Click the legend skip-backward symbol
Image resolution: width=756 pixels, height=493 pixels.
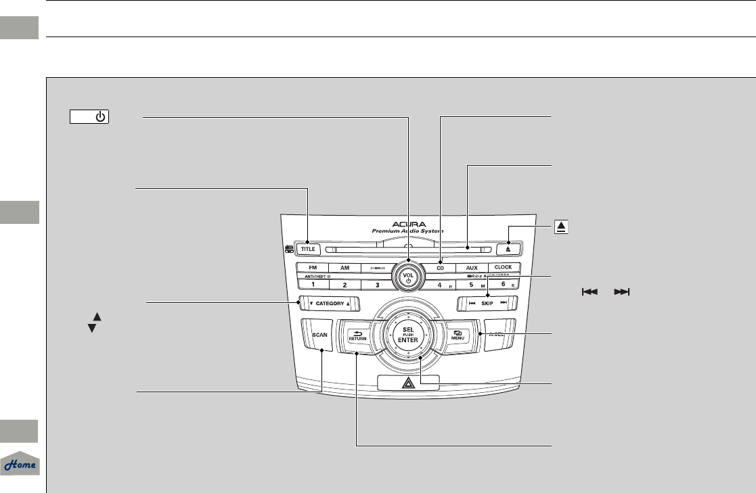coord(590,291)
